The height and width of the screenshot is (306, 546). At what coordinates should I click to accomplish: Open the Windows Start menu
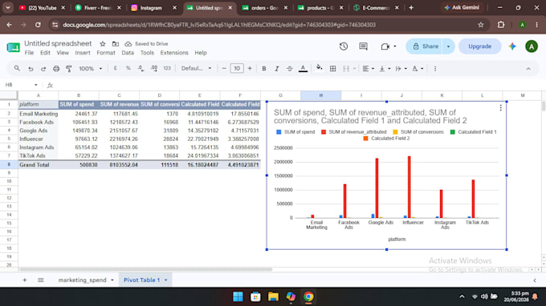pos(238,296)
